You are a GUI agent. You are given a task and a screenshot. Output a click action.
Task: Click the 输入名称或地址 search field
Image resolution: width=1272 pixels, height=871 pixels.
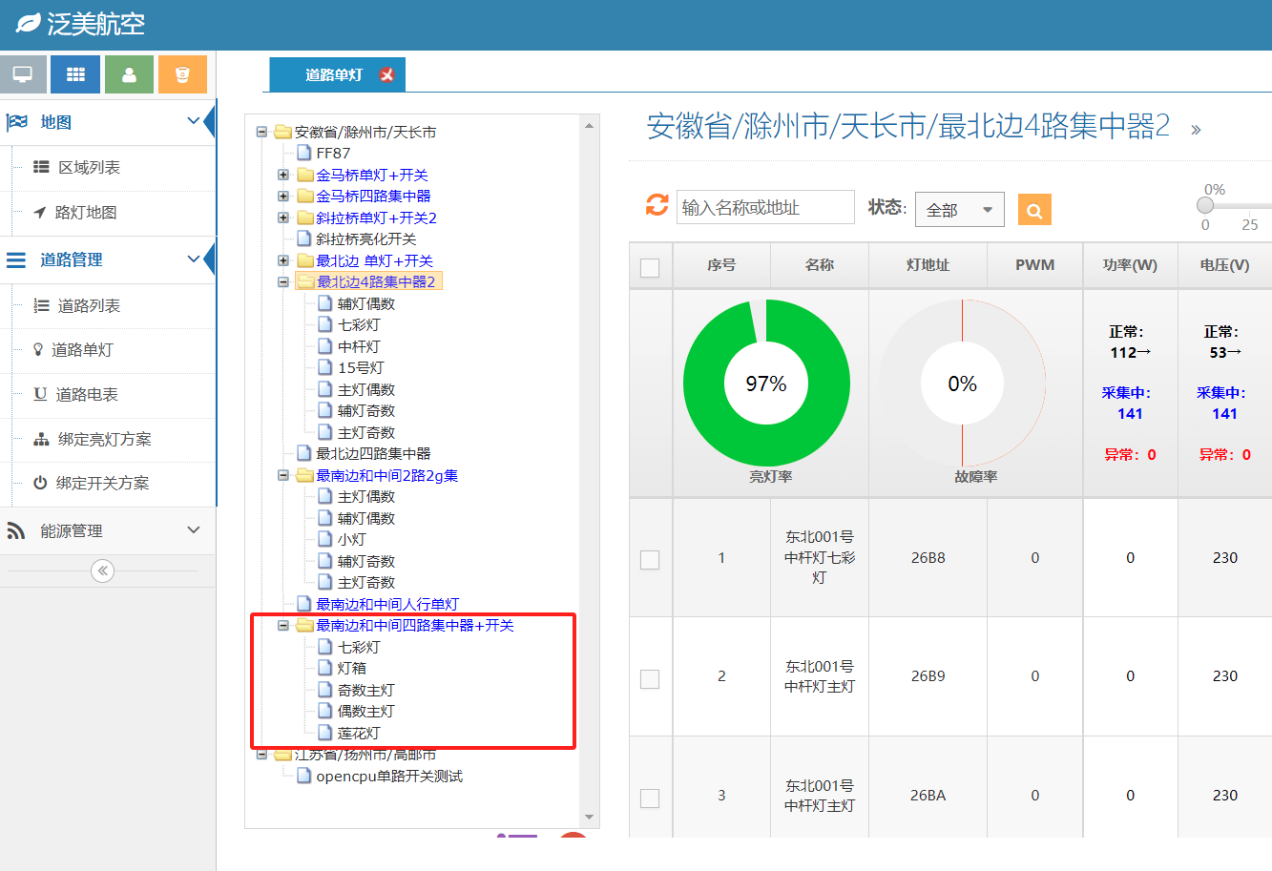(764, 207)
